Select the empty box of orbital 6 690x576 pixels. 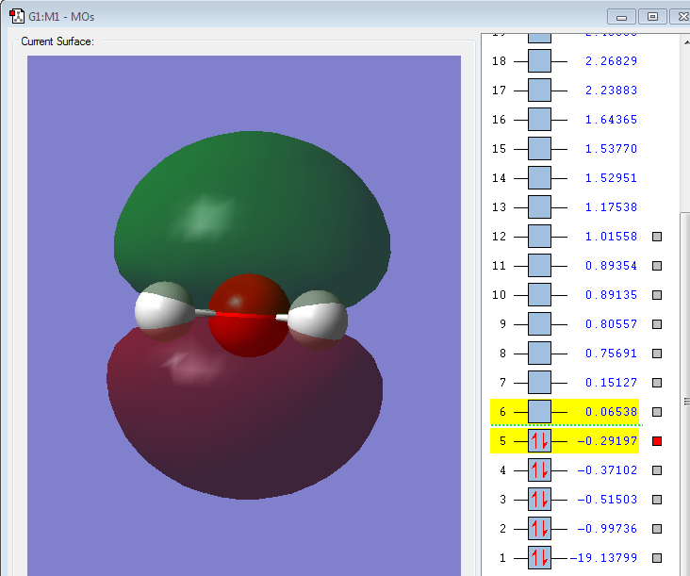539,412
